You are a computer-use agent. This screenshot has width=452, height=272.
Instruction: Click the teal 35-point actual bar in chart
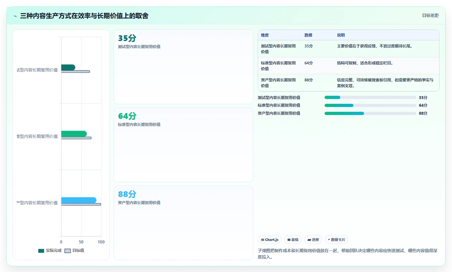point(68,67)
